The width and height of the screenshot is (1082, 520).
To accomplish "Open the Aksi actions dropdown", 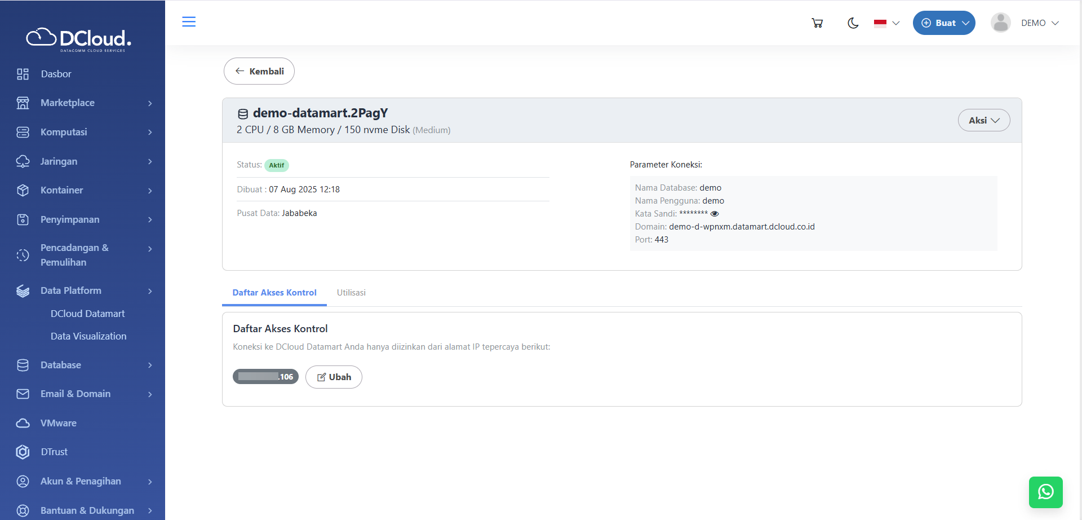I will 984,120.
